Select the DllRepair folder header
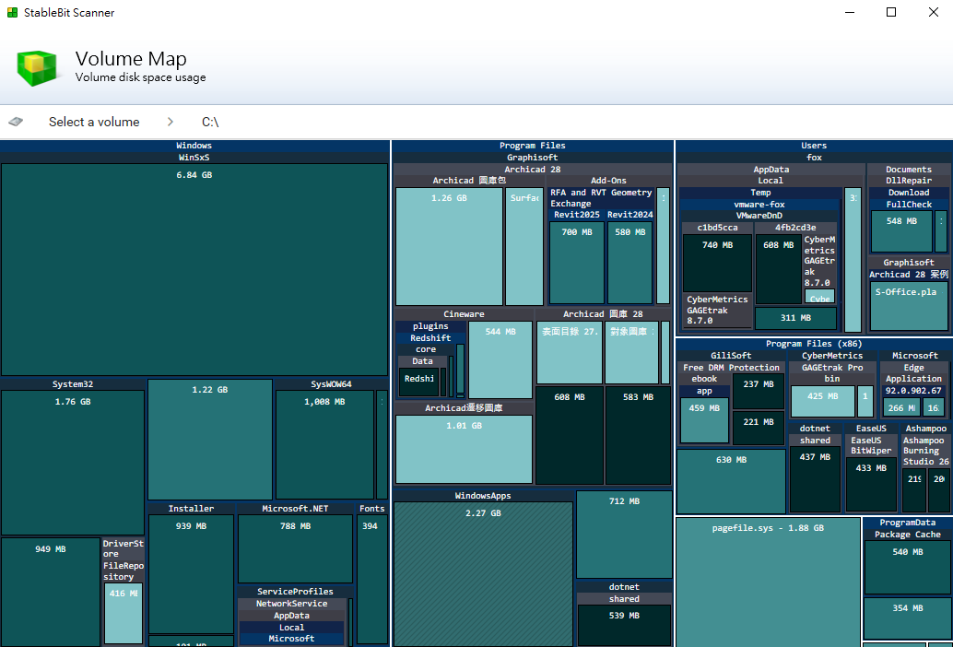 click(x=909, y=181)
